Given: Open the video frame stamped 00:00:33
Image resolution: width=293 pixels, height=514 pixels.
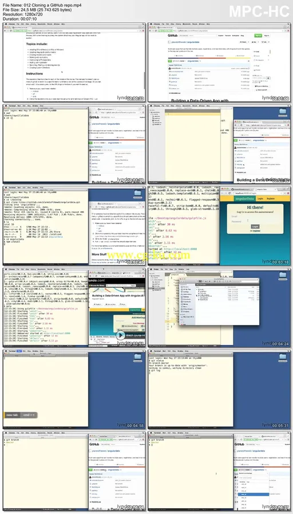Looking at the screenshot, I should (74, 62).
